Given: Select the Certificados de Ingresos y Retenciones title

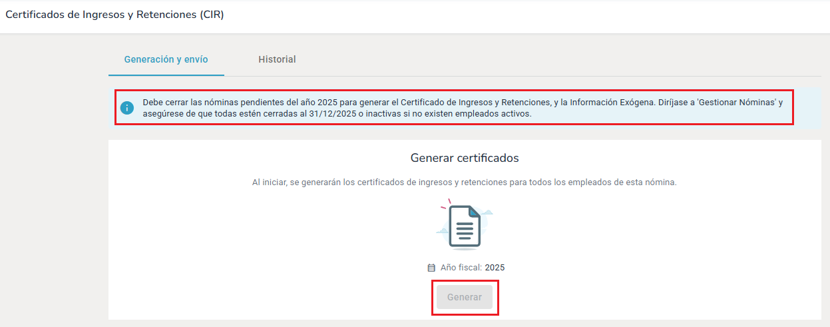Looking at the screenshot, I should click(101, 15).
